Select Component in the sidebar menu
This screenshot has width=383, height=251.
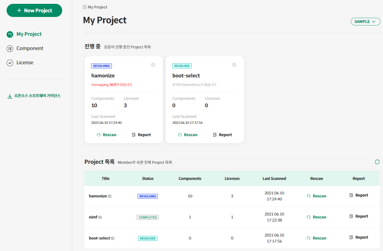pos(29,48)
